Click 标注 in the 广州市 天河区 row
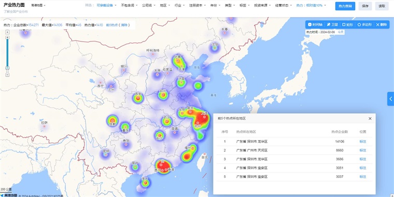394x197 pixels. 363,150
